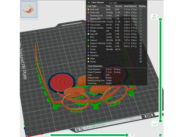Click the yellow Inner wall color icon
This screenshot has height=137, width=183.
[88, 10]
